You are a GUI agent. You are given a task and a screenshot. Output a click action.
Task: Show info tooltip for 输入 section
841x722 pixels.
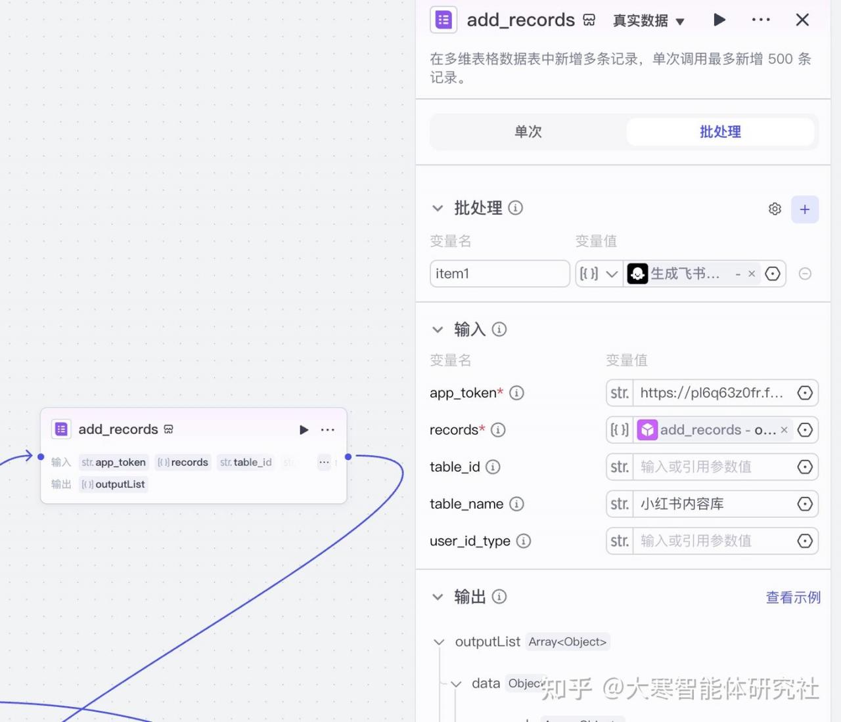coord(499,329)
